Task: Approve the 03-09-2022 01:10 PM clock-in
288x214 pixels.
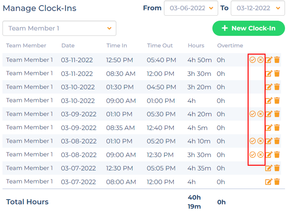Action: coord(253,114)
